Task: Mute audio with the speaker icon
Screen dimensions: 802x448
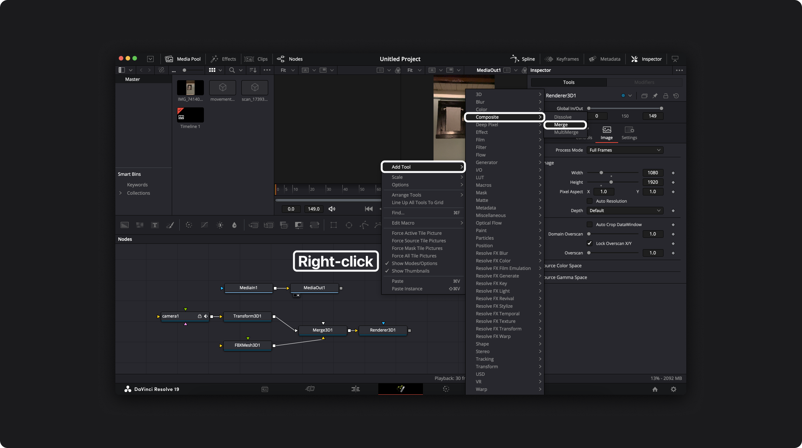Action: click(x=332, y=209)
